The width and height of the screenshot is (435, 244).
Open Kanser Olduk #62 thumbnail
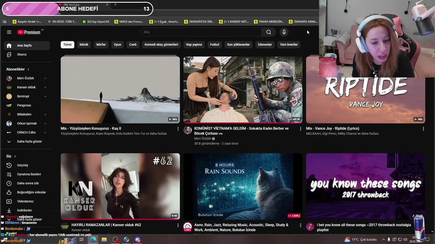[120, 186]
